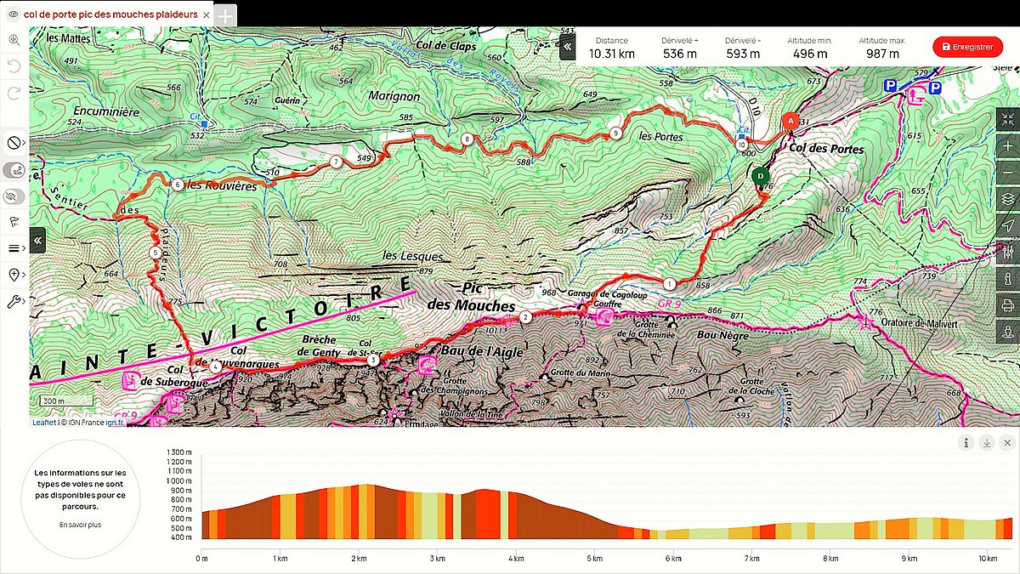Print the map
Image resolution: width=1020 pixels, height=574 pixels.
tap(1008, 304)
